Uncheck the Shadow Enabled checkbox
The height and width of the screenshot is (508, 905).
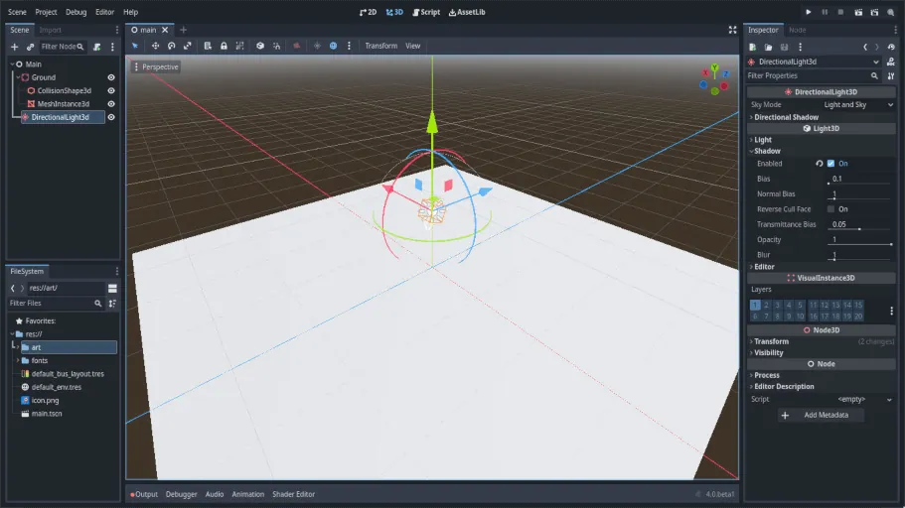point(830,163)
